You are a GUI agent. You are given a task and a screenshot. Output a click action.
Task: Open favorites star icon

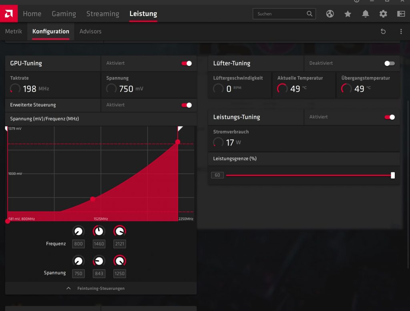pos(348,14)
